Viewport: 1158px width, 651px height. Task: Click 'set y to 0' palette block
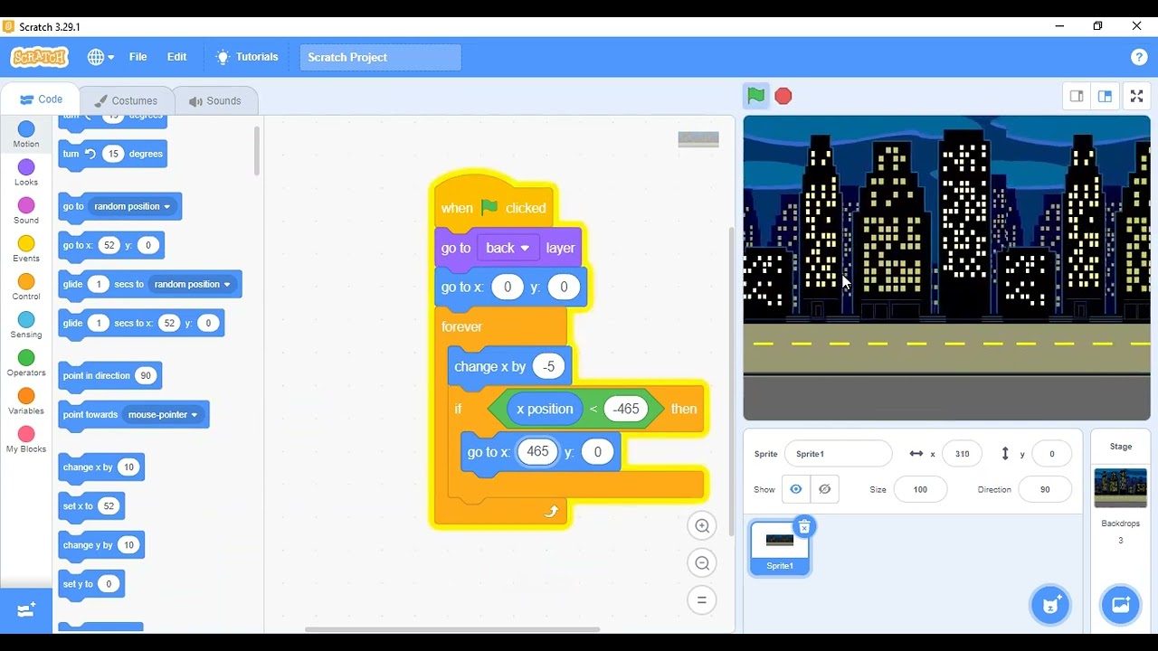[90, 584]
